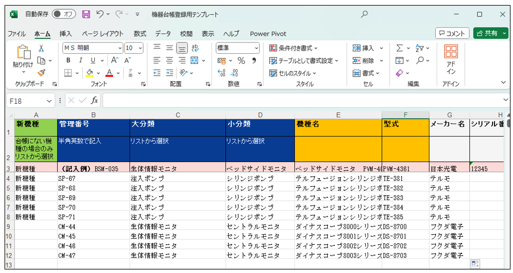Increase decimal places
This screenshot has height=273, width=513.
[222, 73]
